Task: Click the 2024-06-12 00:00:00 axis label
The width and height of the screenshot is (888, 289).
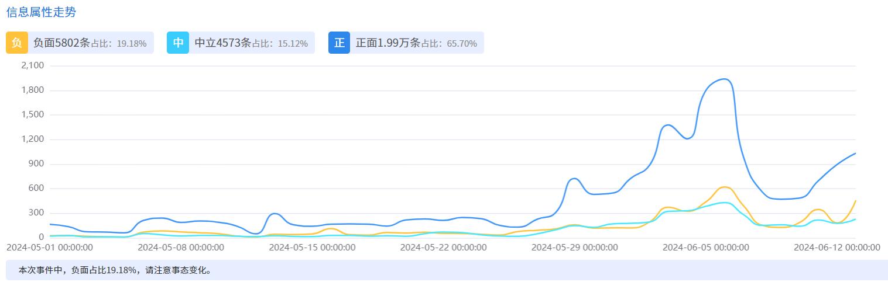Action: coord(836,248)
